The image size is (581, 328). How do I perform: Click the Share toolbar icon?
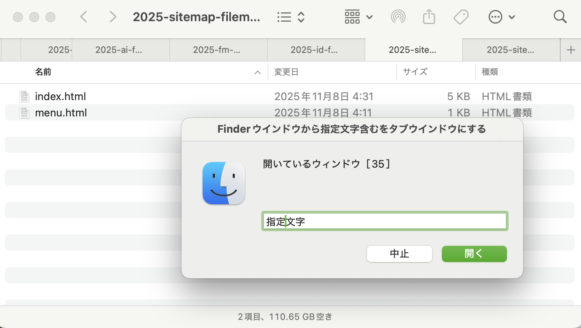(429, 17)
